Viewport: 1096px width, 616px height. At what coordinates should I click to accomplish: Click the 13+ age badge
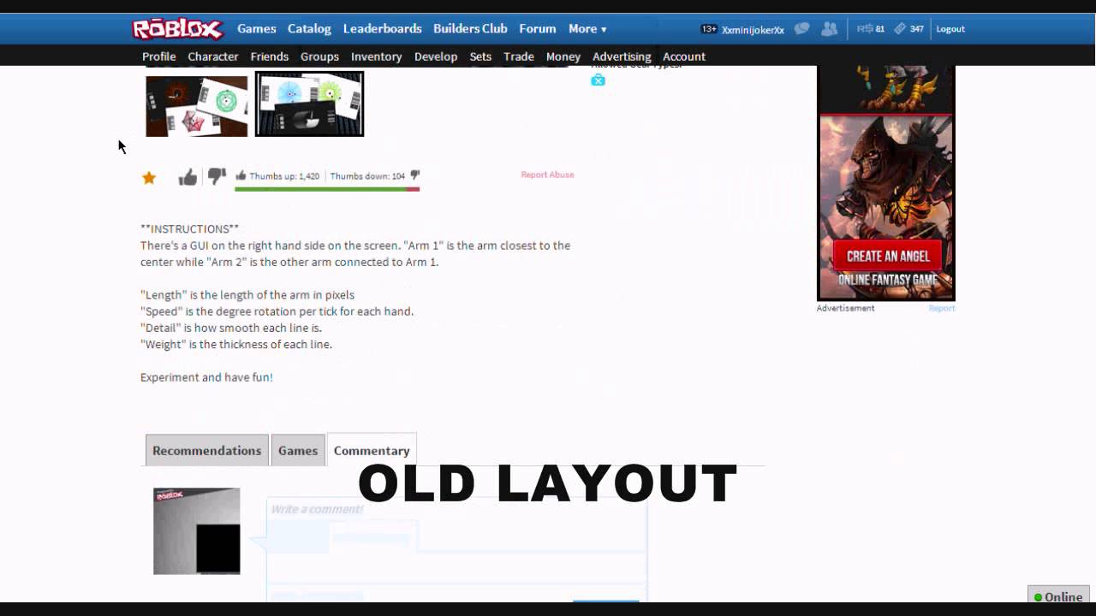click(x=709, y=29)
